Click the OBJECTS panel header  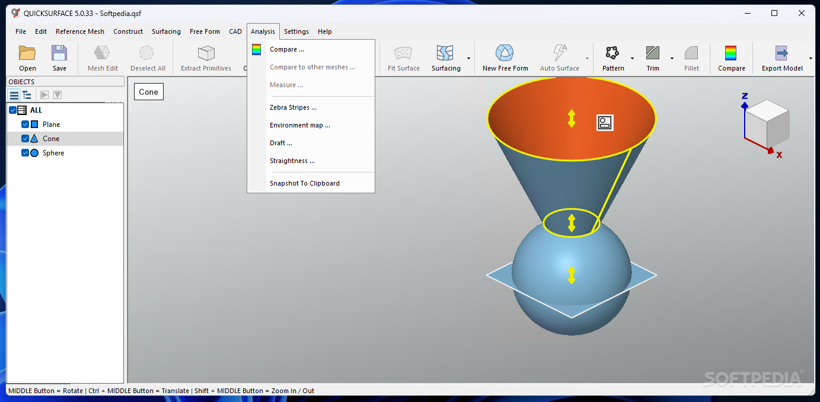click(x=65, y=82)
